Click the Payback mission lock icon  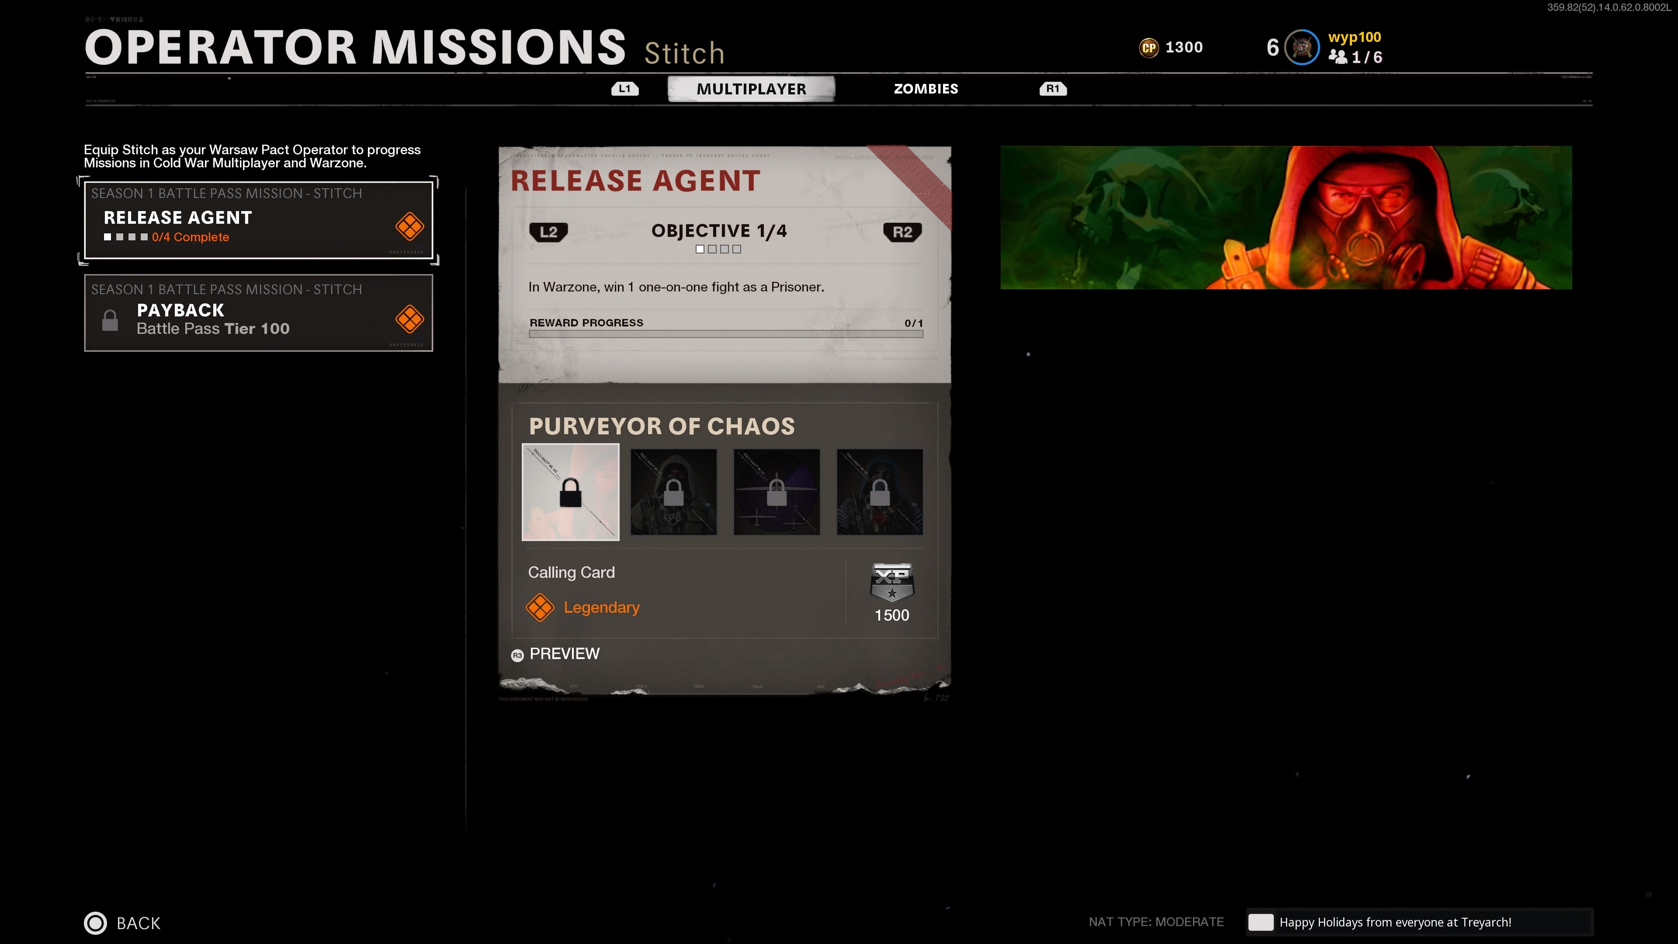click(110, 320)
